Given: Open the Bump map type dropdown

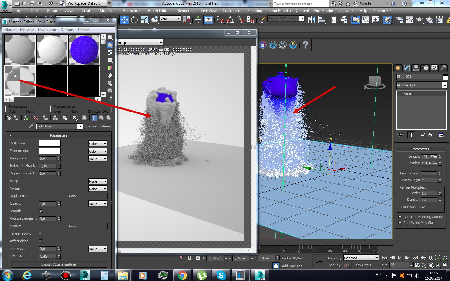Looking at the screenshot, I should pyautogui.click(x=98, y=181).
